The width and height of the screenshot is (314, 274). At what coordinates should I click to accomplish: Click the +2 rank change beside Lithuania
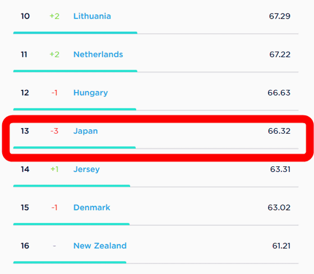54,16
